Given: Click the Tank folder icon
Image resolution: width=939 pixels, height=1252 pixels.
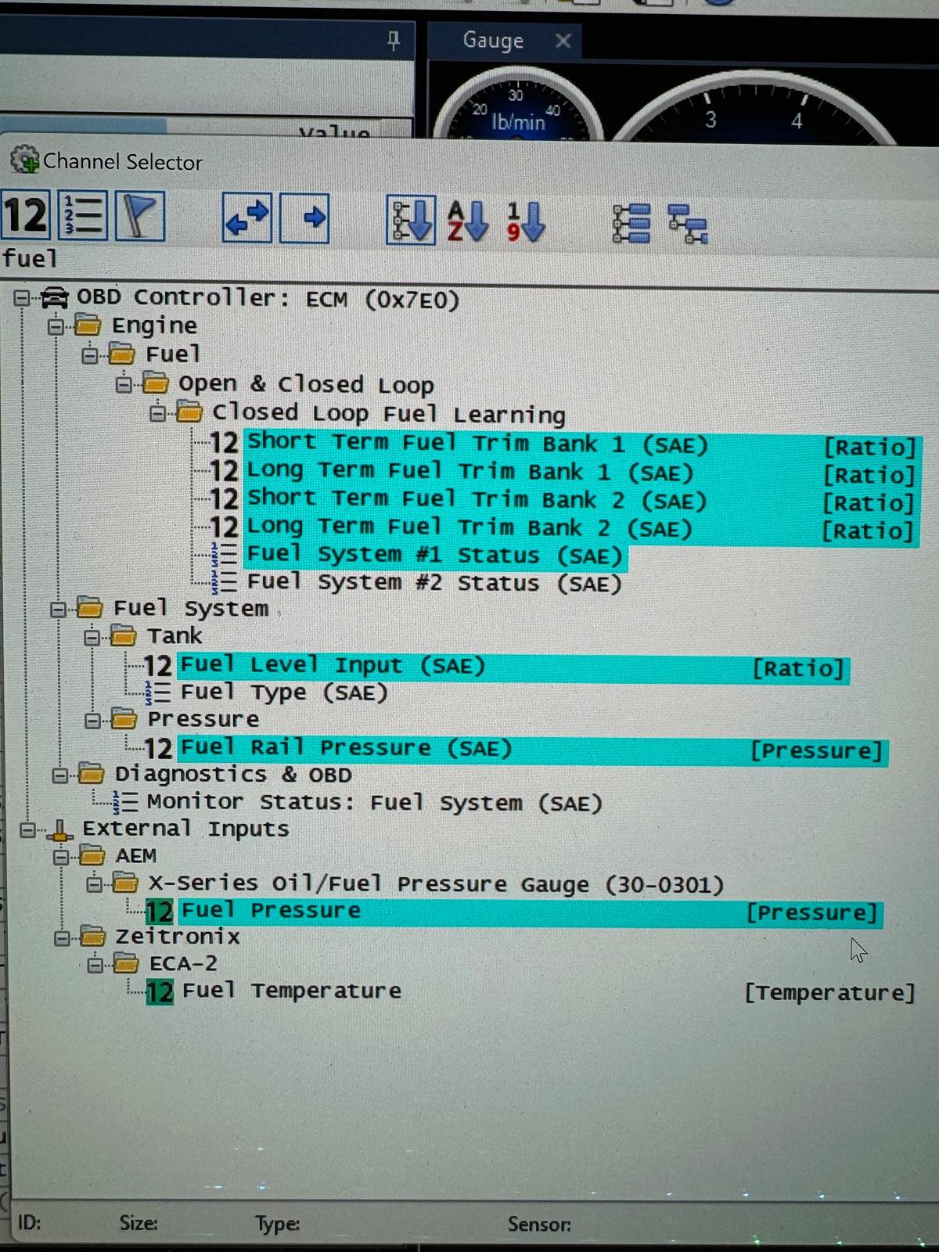Looking at the screenshot, I should [x=123, y=635].
